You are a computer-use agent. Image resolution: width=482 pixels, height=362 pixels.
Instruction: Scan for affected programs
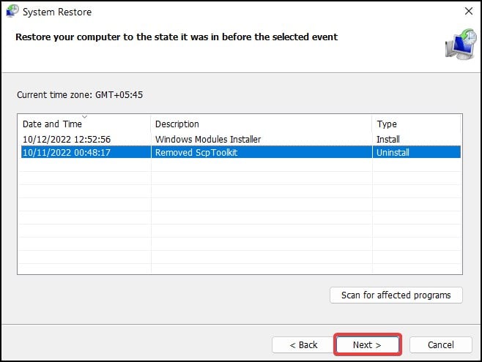[x=396, y=295]
